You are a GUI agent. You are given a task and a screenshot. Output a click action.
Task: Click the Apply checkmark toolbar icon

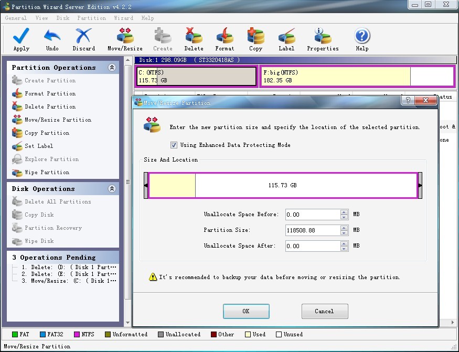21,36
